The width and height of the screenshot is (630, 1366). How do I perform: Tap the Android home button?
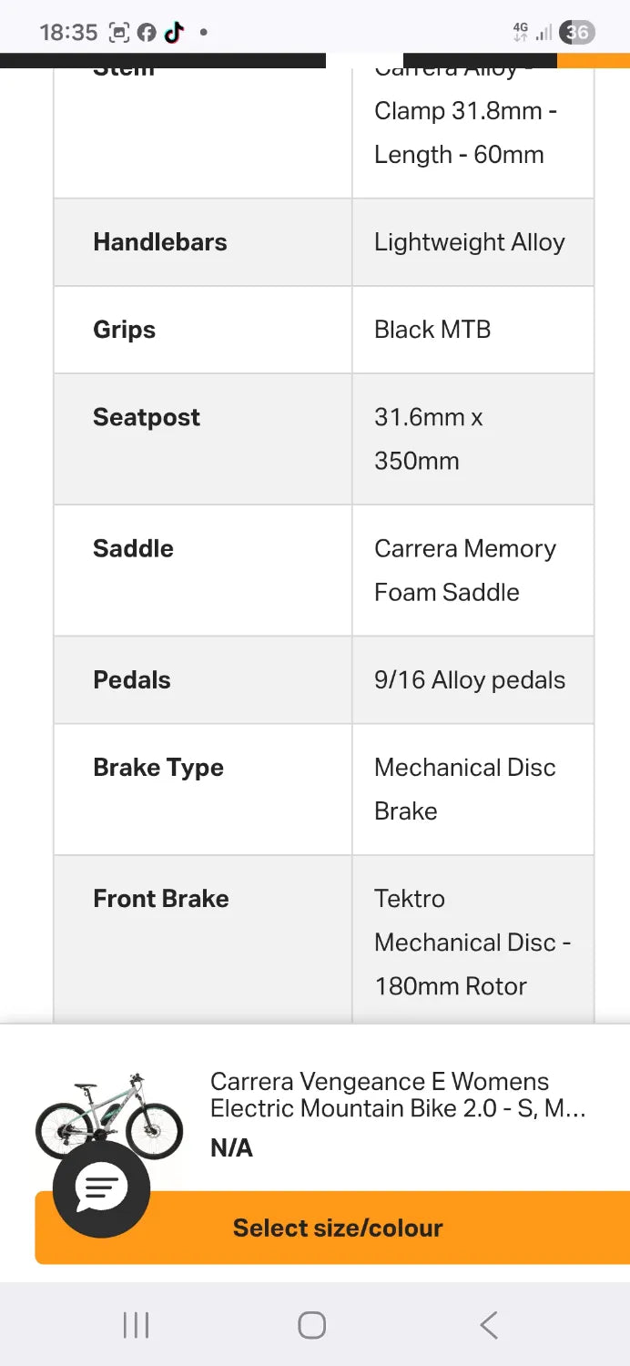click(x=311, y=1325)
